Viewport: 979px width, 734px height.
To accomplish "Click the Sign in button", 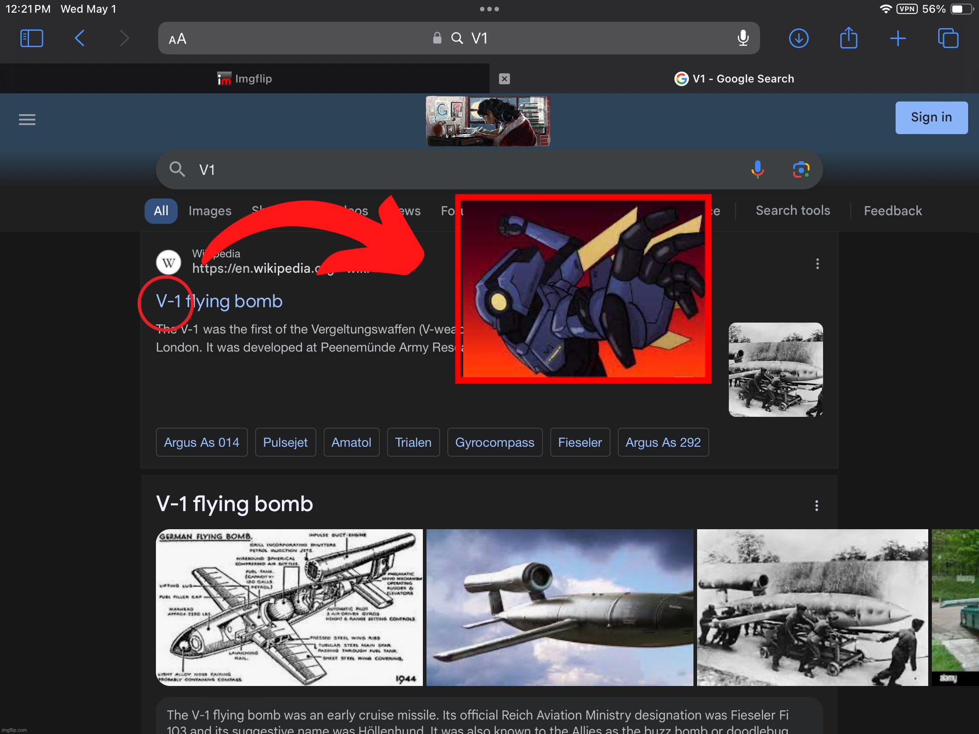I will pos(931,117).
